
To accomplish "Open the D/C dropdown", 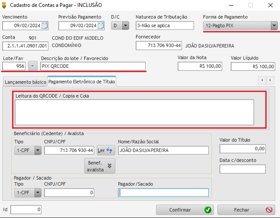I will [125, 25].
